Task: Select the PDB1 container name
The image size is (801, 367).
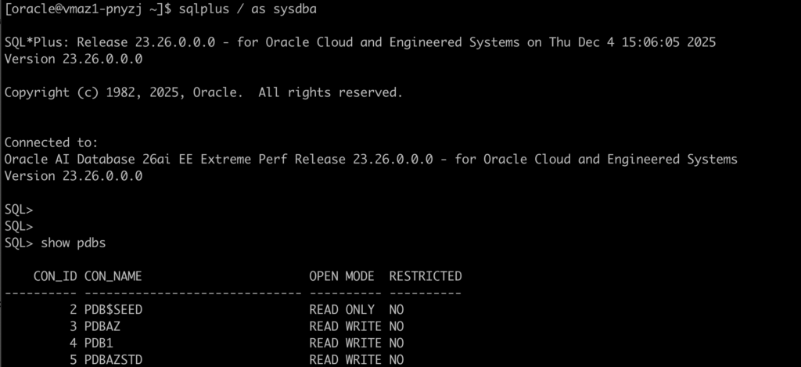Action: point(99,343)
